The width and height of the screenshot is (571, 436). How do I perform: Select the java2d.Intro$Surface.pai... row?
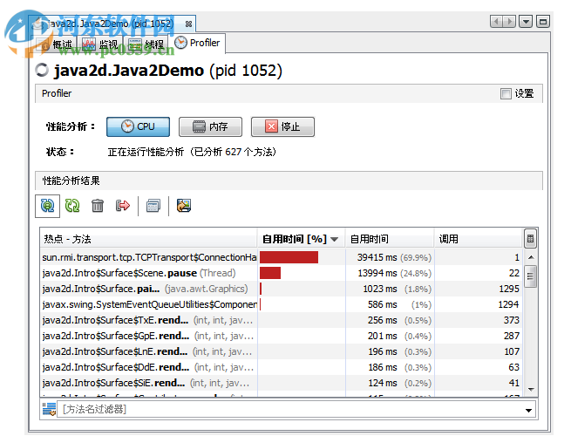coord(282,289)
